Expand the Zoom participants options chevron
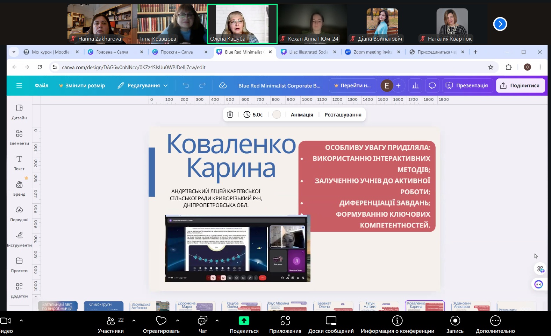Viewport: 551px width, 336px height. tap(134, 320)
